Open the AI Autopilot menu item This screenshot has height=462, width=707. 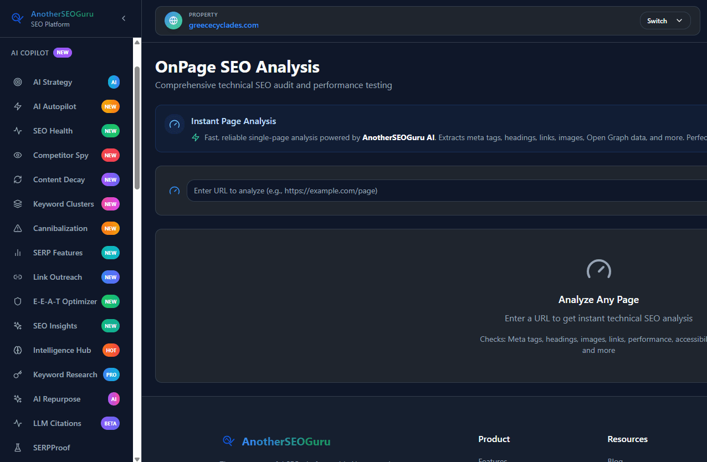[66, 106]
